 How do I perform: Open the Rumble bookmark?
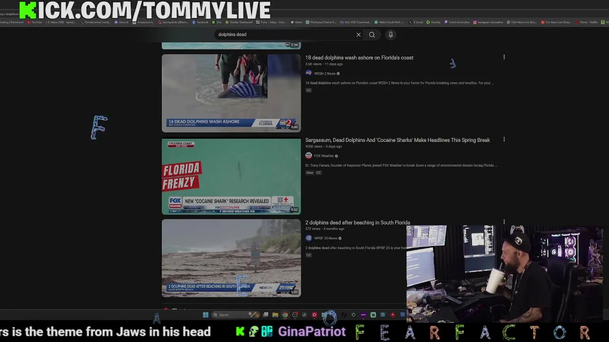(x=433, y=22)
